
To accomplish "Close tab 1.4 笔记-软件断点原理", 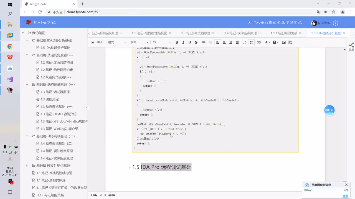I will (259, 33).
